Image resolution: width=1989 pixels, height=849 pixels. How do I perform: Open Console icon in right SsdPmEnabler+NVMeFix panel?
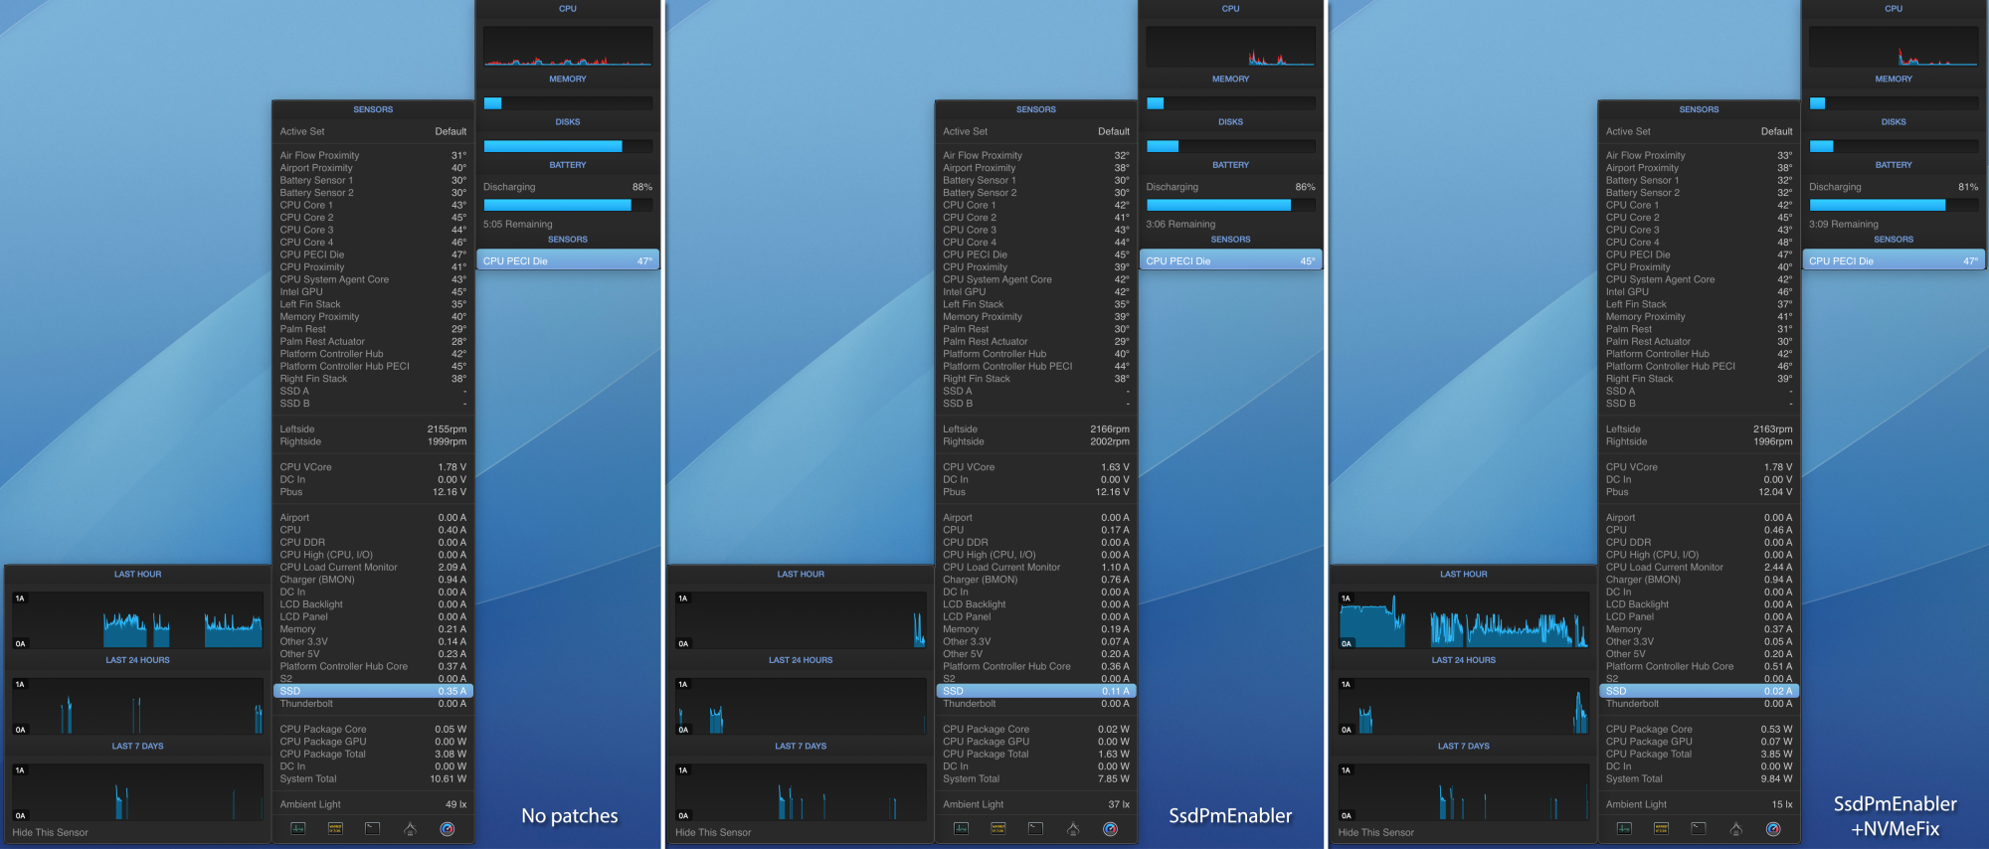click(x=1662, y=828)
